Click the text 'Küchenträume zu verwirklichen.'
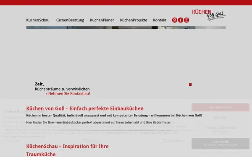The width and height of the screenshot is (252, 157). tap(63, 89)
